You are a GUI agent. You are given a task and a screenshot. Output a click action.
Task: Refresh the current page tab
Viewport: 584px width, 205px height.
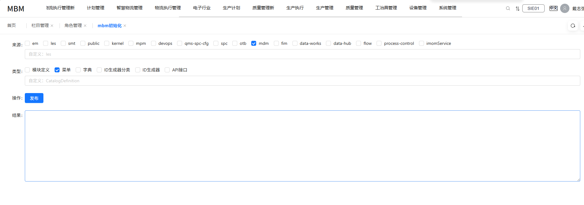click(573, 26)
